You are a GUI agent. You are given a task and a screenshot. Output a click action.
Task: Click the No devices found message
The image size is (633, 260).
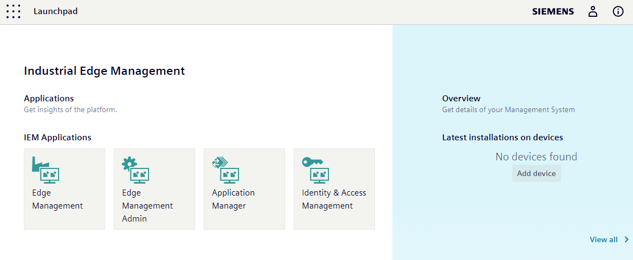point(536,157)
